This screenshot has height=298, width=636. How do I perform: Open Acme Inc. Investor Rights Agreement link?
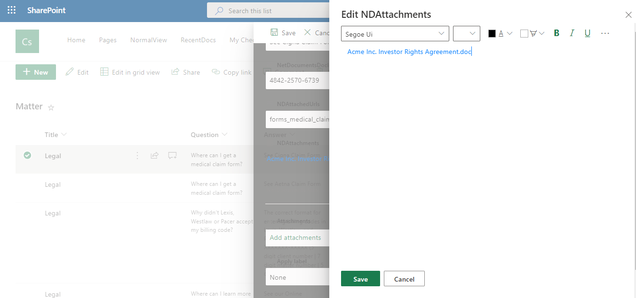(x=409, y=52)
